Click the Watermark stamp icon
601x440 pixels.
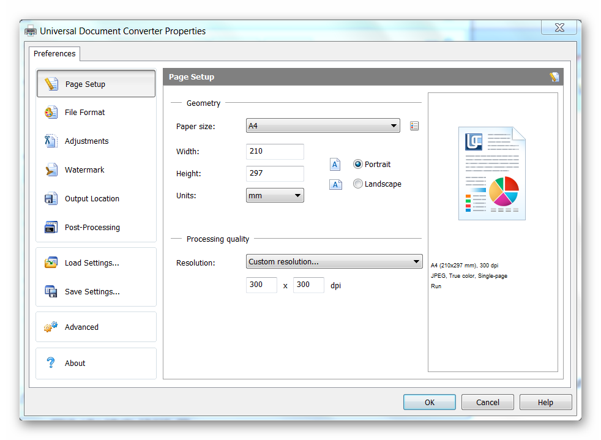pyautogui.click(x=51, y=170)
